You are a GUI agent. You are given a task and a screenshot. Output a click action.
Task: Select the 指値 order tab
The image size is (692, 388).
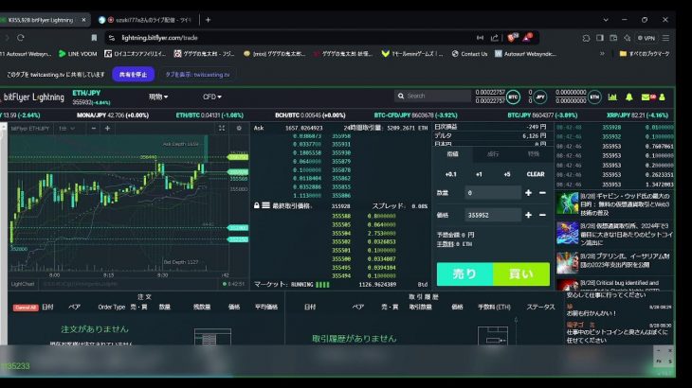452,154
